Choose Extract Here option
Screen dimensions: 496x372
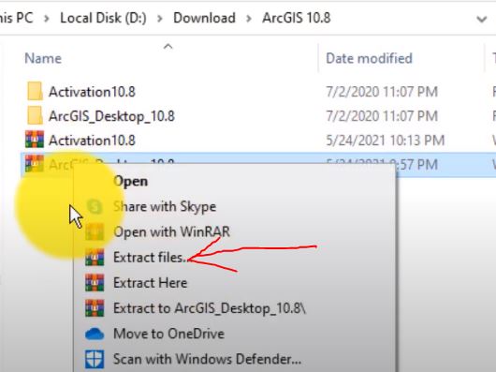click(150, 283)
